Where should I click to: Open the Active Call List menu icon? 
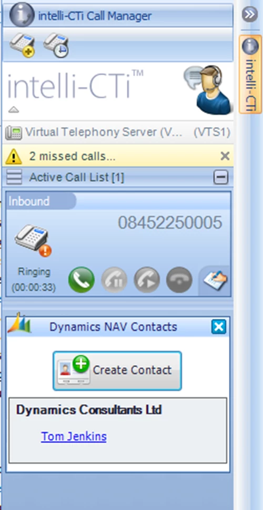pyautogui.click(x=14, y=177)
